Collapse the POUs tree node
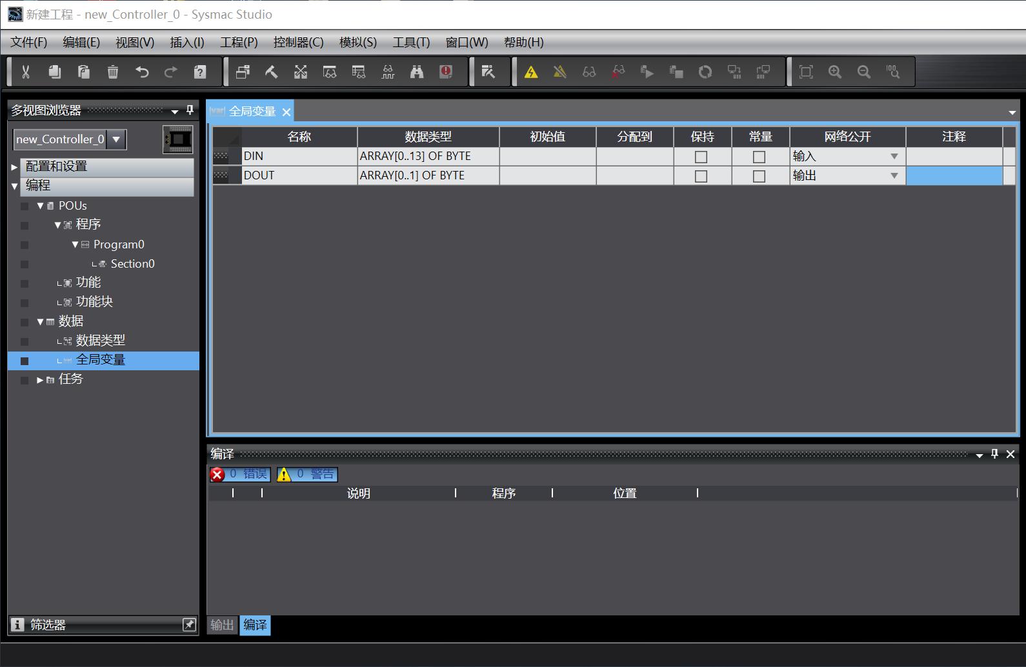The width and height of the screenshot is (1026, 667). (40, 206)
